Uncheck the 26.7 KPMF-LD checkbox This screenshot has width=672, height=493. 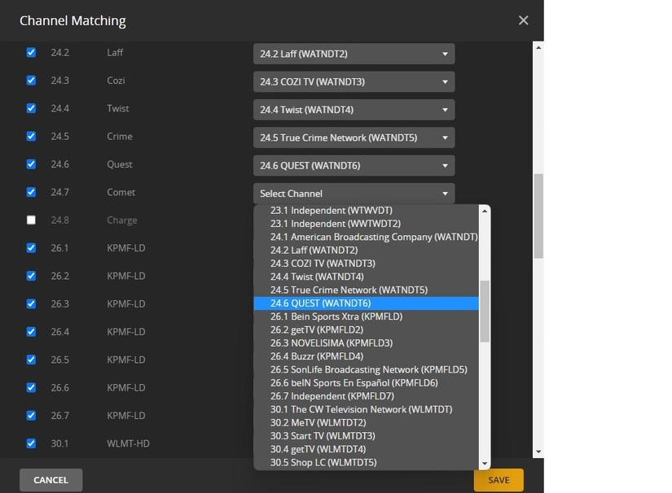click(31, 416)
